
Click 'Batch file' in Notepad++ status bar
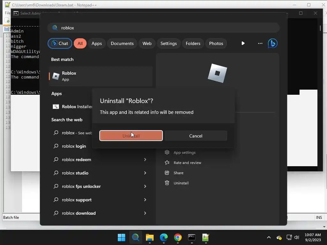(x=11, y=217)
